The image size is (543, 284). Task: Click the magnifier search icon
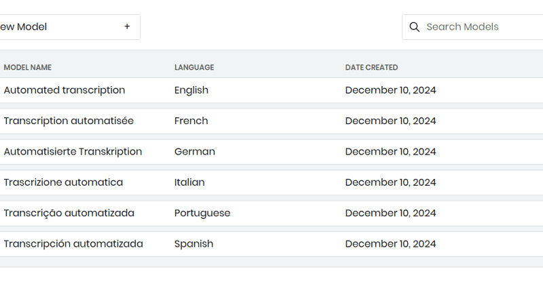(x=415, y=27)
